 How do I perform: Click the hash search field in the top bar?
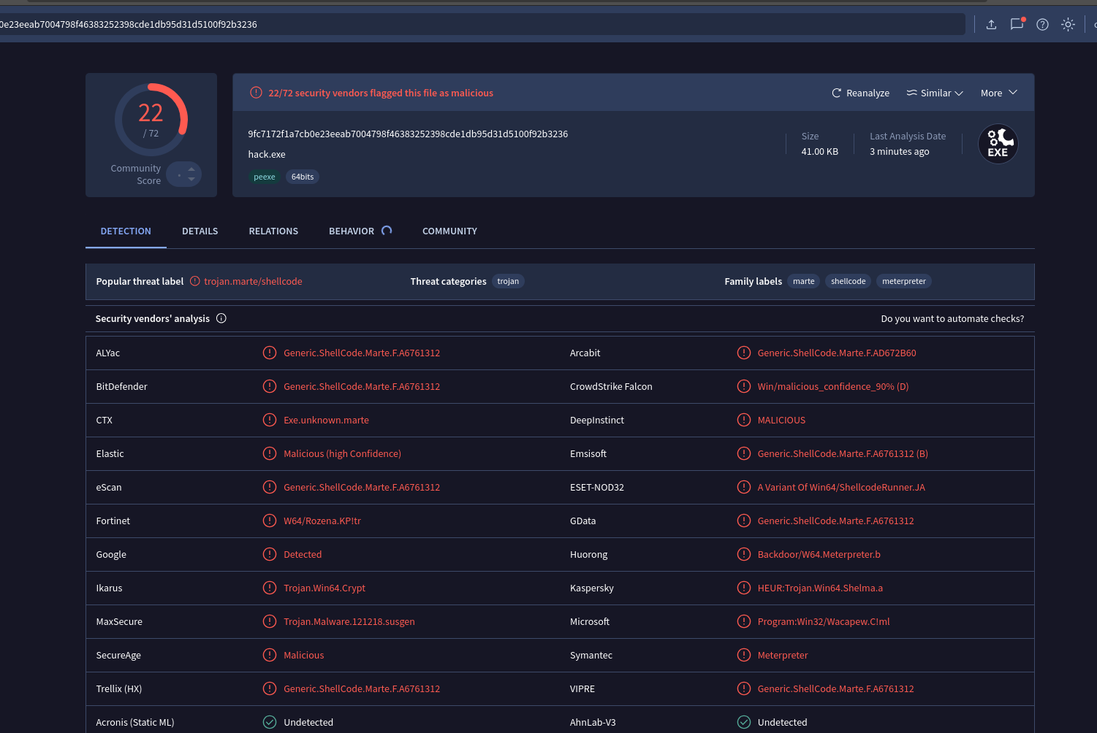click(x=482, y=24)
